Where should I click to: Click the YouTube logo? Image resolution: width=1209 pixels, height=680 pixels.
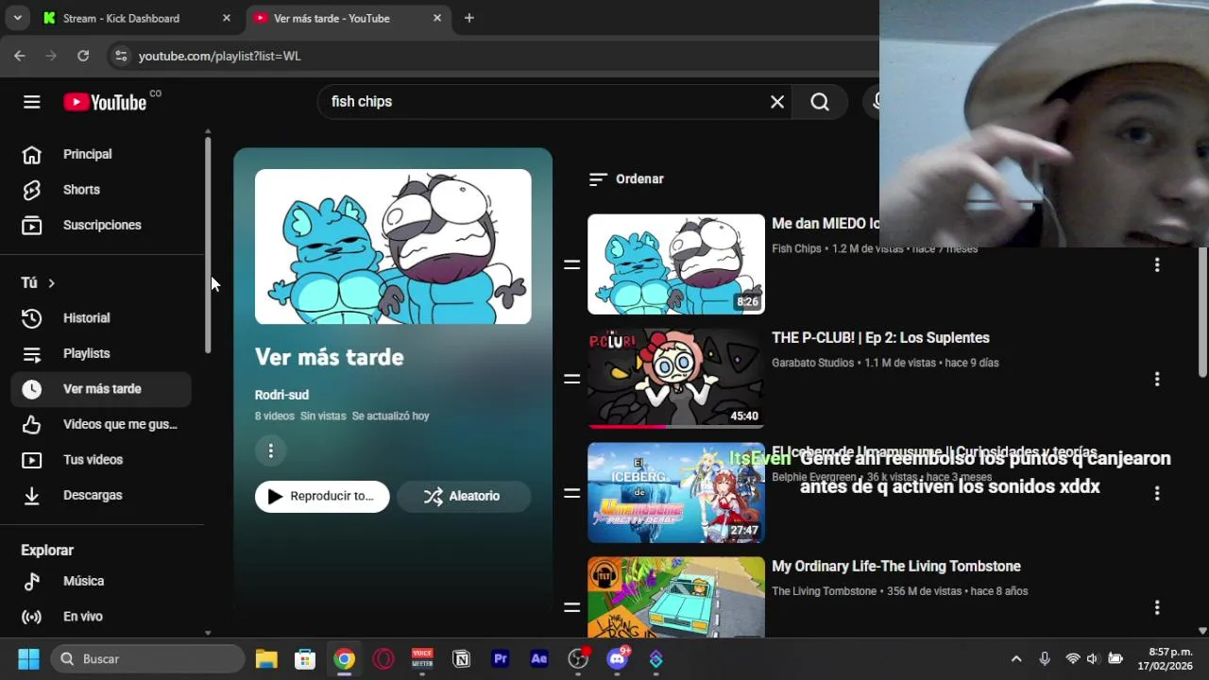tap(105, 102)
